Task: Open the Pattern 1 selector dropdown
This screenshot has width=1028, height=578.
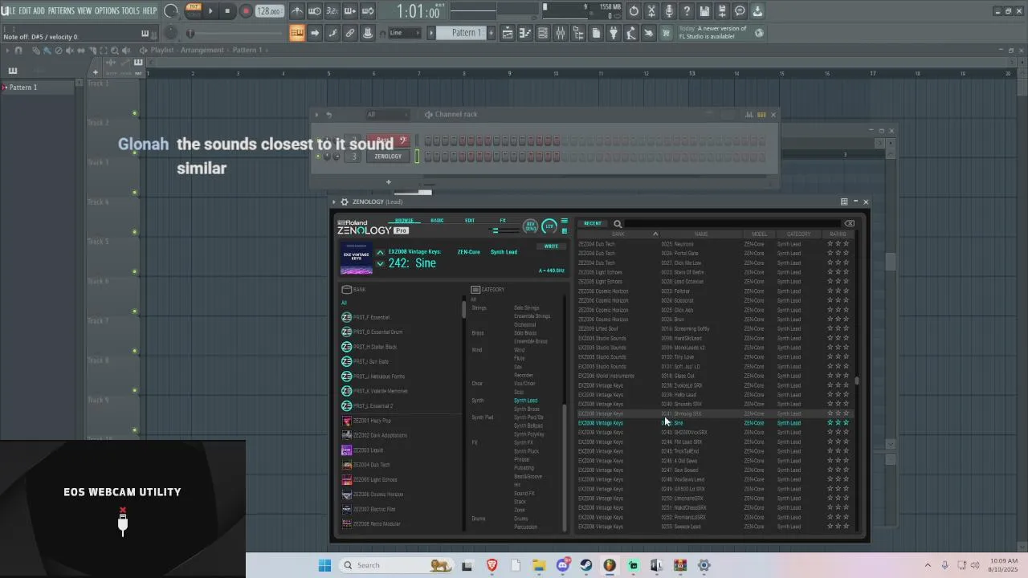Action: coord(464,33)
